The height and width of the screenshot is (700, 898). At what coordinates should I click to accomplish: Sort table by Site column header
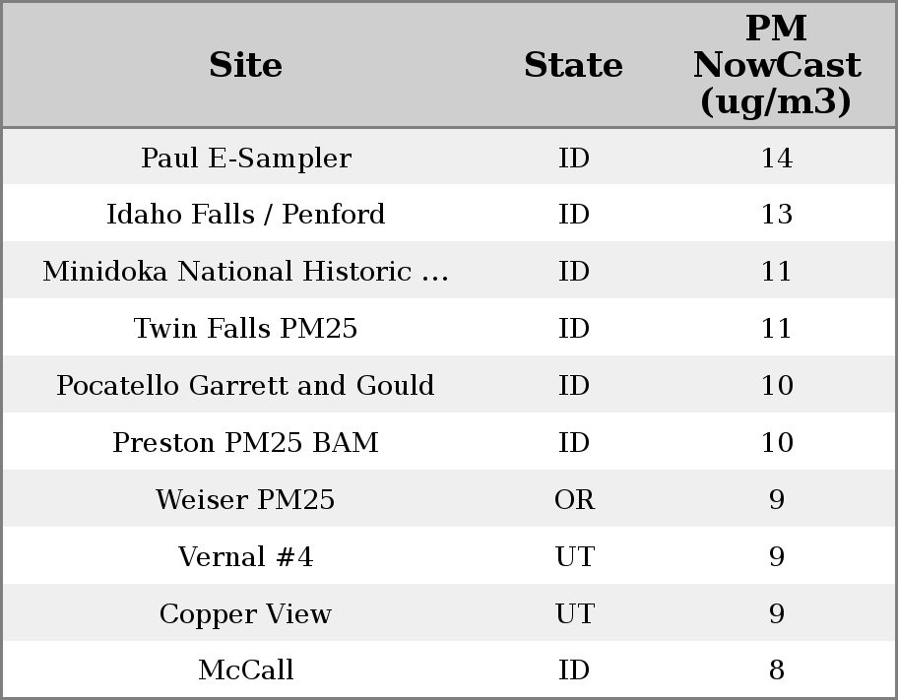pos(245,65)
